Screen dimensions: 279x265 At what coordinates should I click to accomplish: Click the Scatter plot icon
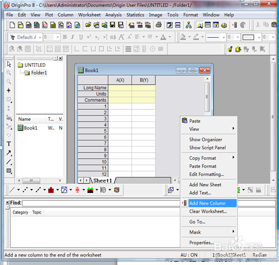pos(25,190)
